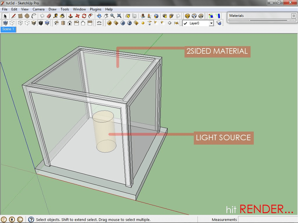Open V-Ray help question mark icon
The width and height of the screenshot is (298, 223).
[130, 23]
